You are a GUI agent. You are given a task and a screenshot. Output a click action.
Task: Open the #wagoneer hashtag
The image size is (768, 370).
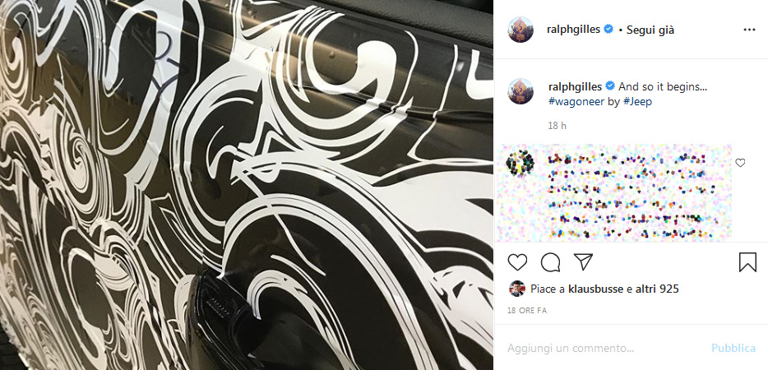[x=574, y=102]
